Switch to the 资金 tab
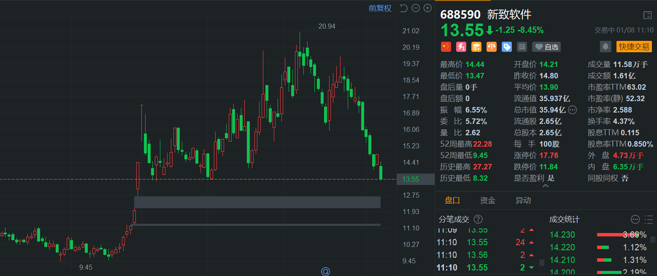The image size is (657, 276). 488,201
